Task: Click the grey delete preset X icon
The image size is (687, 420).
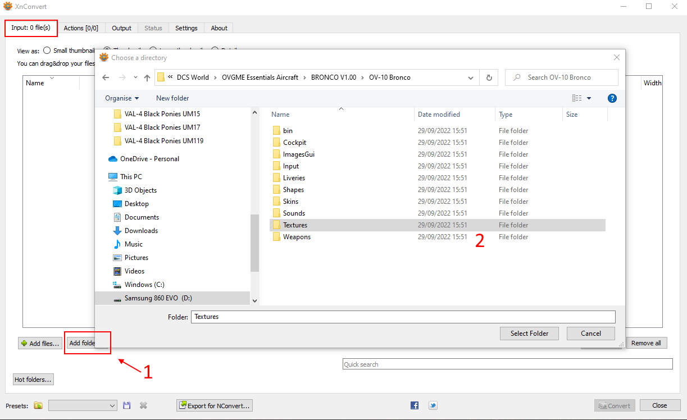Action: coord(143,405)
